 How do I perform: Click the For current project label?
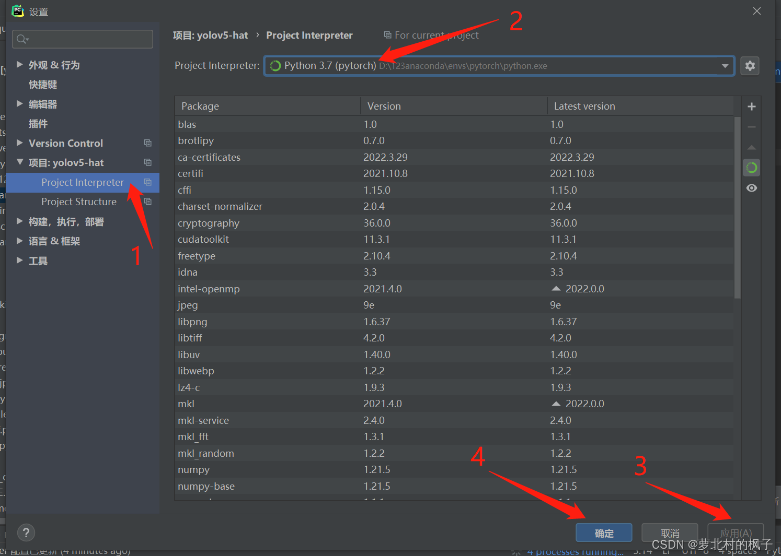[437, 35]
